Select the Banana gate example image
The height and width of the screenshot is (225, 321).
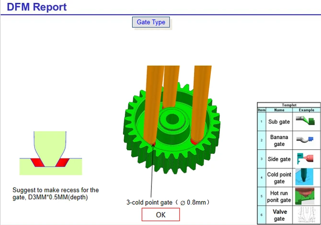pos(305,140)
